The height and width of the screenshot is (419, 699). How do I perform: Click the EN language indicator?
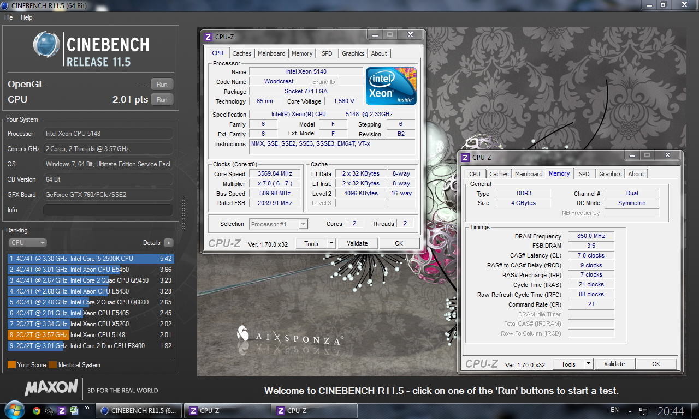pos(614,410)
